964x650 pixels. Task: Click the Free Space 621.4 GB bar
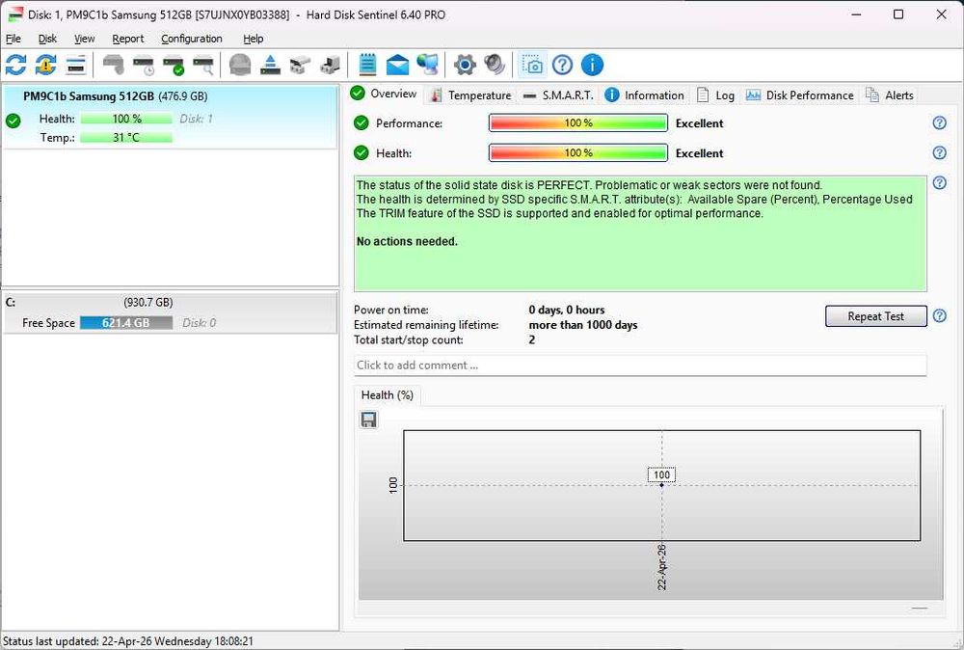126,323
